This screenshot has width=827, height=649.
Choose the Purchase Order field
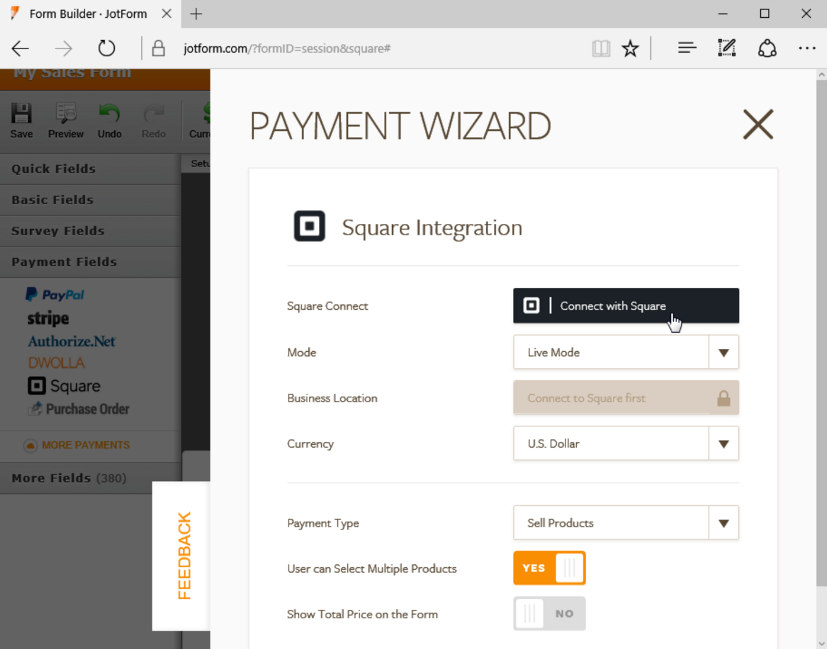pyautogui.click(x=78, y=409)
